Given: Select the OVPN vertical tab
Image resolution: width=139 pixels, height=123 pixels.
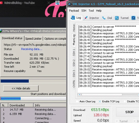Looking at the screenshot, I should tap(74, 84).
